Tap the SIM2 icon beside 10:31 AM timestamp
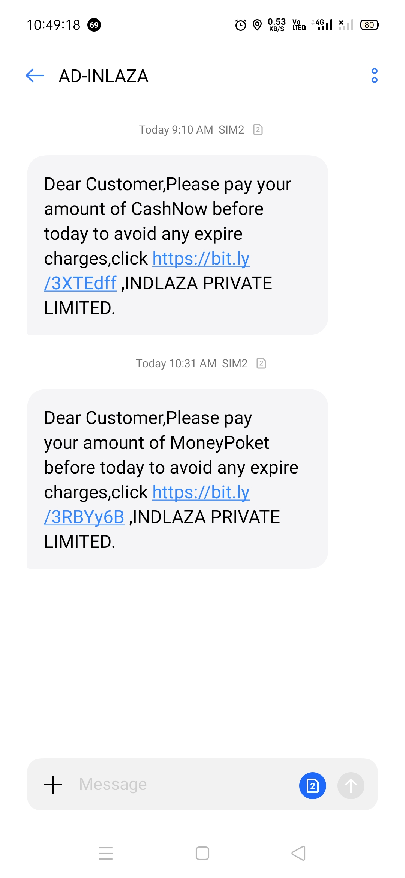This screenshot has width=405, height=878. (x=261, y=363)
